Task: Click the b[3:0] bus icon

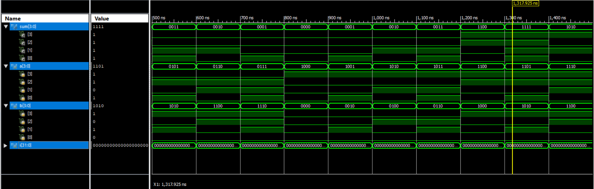Action: click(x=14, y=106)
